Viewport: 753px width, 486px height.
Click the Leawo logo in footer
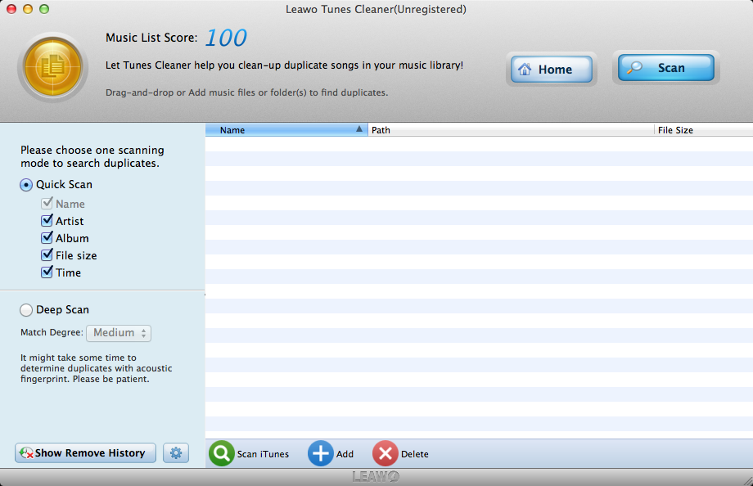(x=376, y=477)
